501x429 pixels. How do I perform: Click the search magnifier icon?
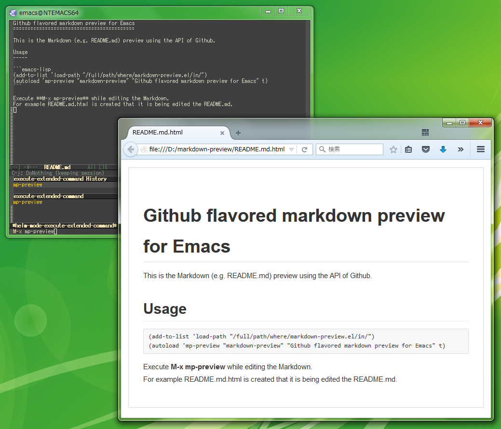322,149
